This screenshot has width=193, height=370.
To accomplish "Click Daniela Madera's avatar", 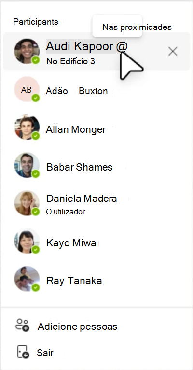I will pyautogui.click(x=27, y=203).
